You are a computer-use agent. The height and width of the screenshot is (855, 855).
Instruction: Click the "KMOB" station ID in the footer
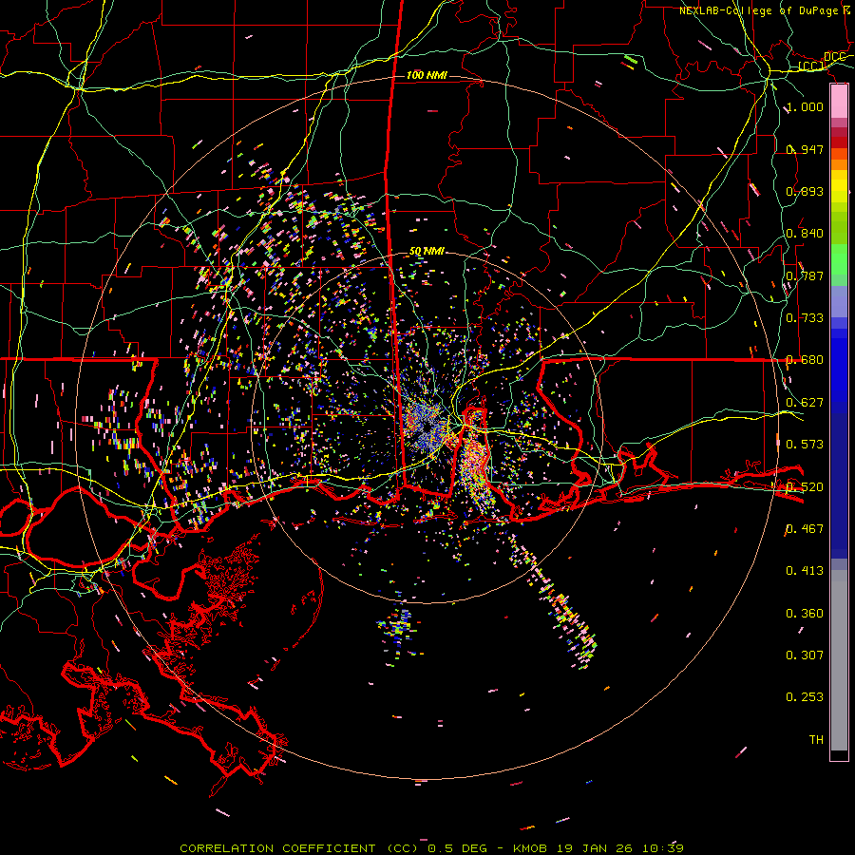click(532, 848)
